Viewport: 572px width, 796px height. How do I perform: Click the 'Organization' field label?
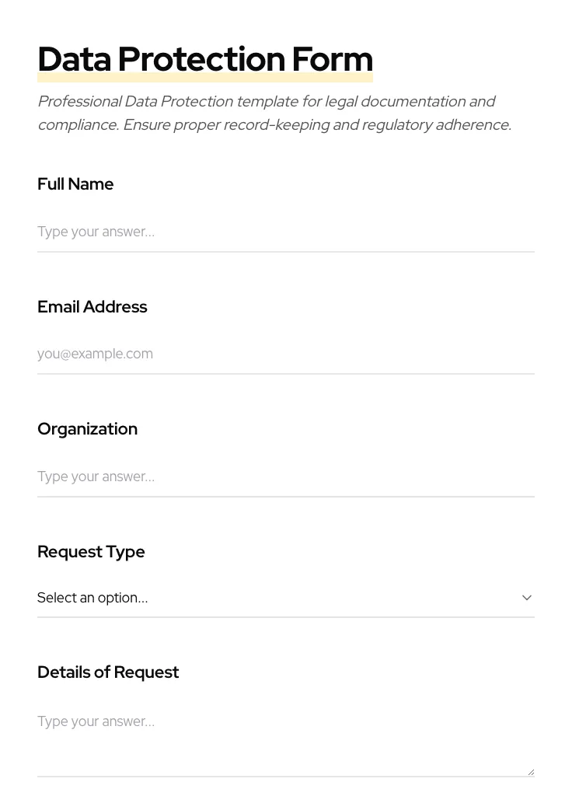click(87, 429)
